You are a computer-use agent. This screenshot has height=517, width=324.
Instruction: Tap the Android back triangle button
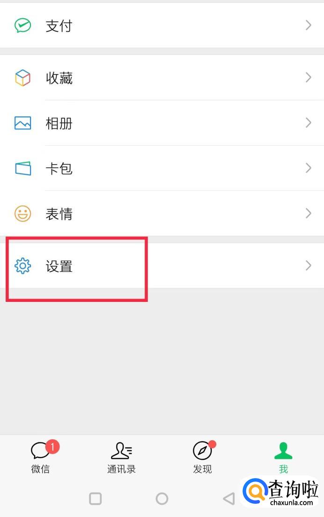tap(229, 499)
